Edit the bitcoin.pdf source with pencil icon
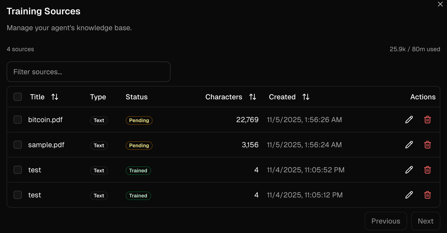Screen dimensions: 447x233 tap(409, 120)
